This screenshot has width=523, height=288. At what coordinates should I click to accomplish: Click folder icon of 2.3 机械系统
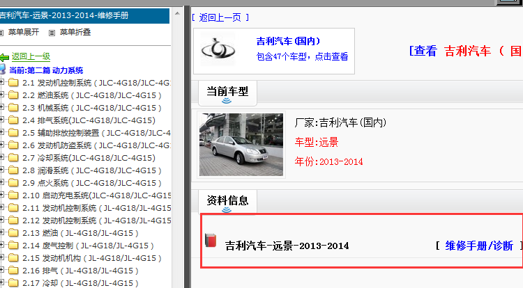click(13, 108)
